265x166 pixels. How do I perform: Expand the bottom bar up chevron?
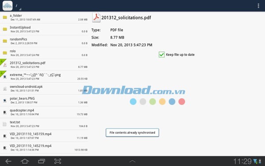point(132,161)
